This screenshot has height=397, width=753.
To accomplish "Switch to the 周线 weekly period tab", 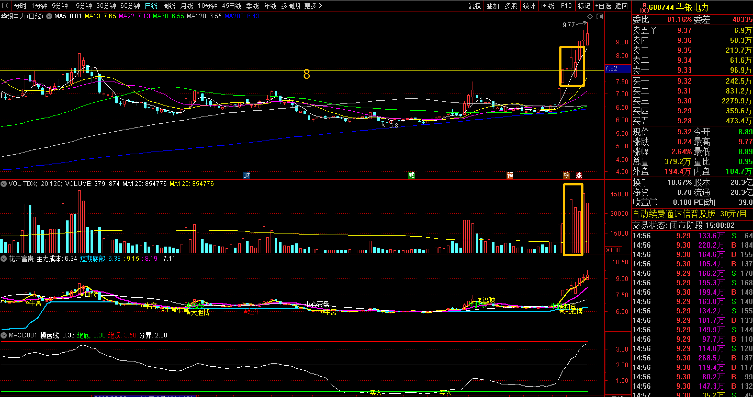I will (169, 6).
